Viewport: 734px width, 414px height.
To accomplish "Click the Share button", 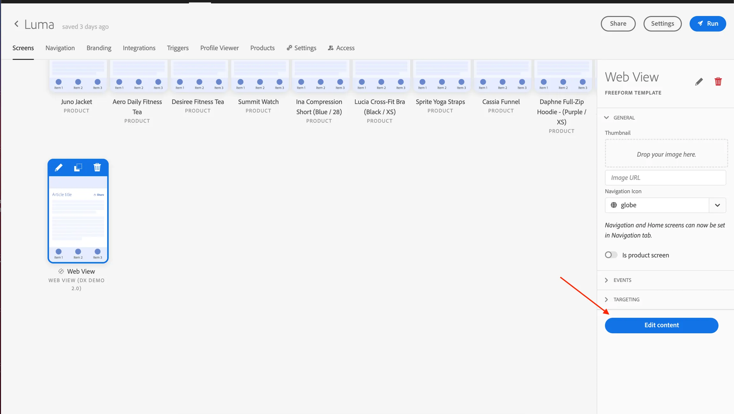I will pos(618,24).
